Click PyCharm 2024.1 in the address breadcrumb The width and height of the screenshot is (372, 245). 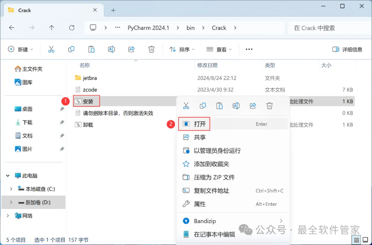click(148, 28)
